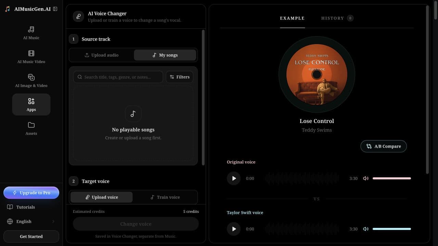Switch to Upload audio source
Viewport: 438px width, 246px height.
coord(102,55)
